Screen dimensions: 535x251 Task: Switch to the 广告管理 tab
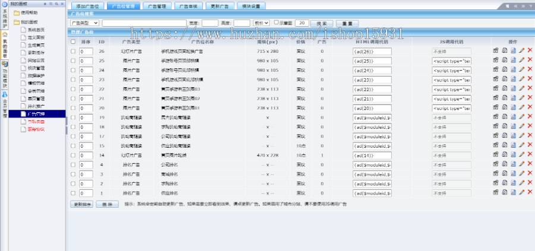tap(157, 6)
